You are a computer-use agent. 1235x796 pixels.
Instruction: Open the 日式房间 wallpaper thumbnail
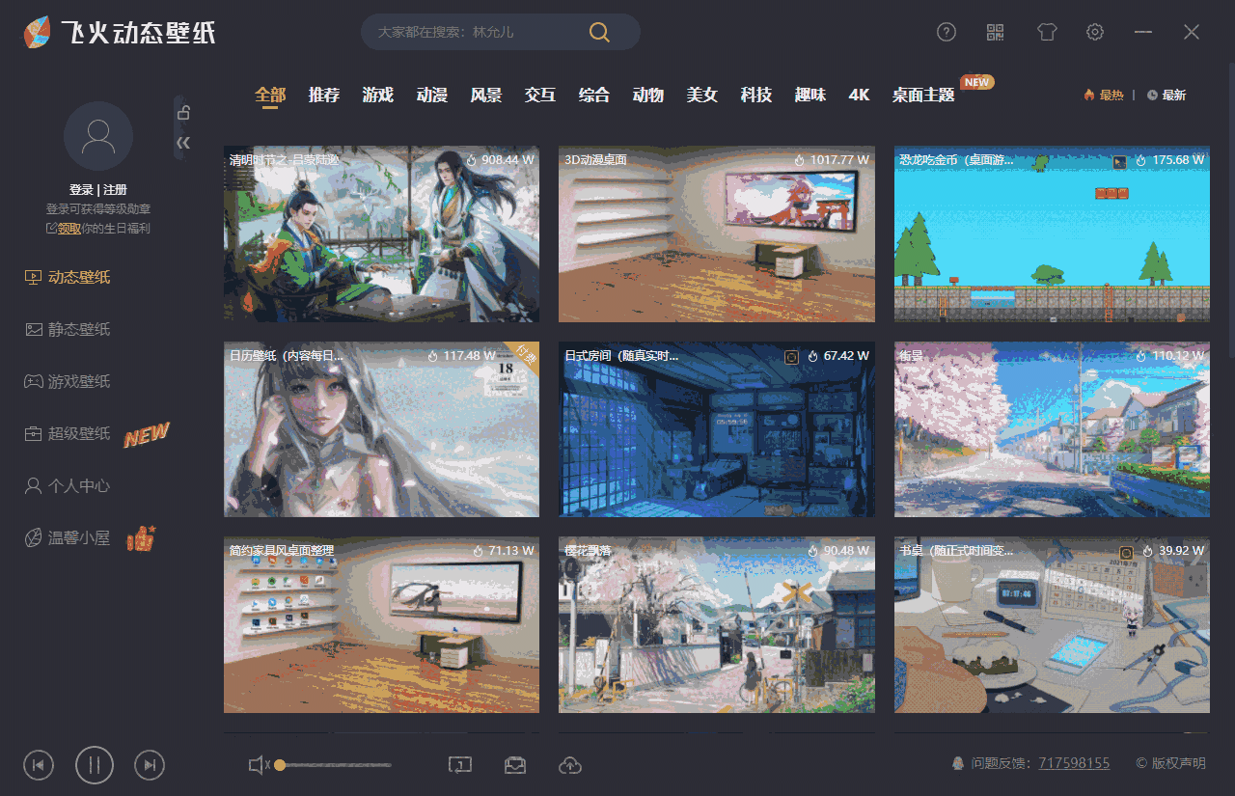[x=717, y=429]
